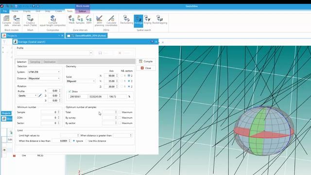
Task: Select the Use this distance radio
Action: (86, 141)
